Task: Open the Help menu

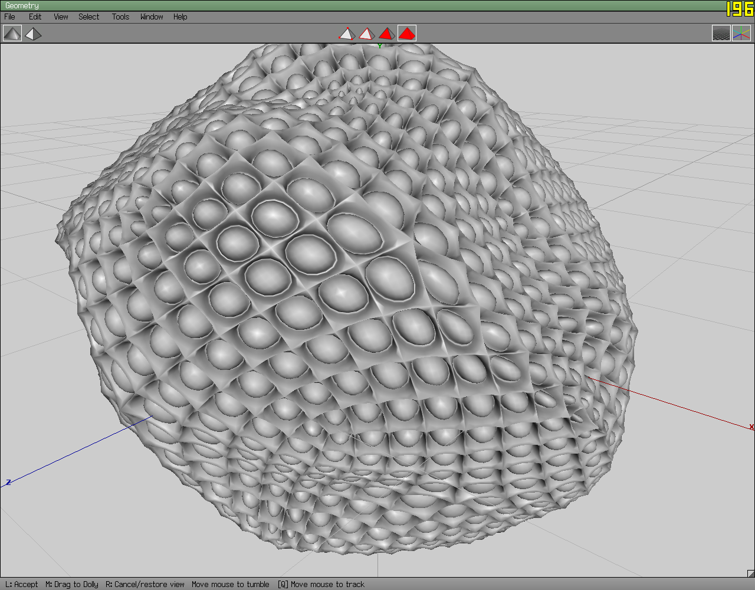Action: click(x=180, y=17)
